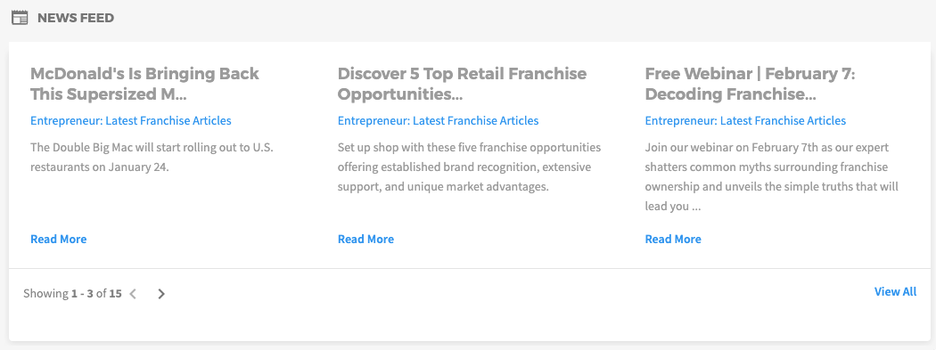
Task: Open Free Webinar February 7 headline
Action: point(750,84)
